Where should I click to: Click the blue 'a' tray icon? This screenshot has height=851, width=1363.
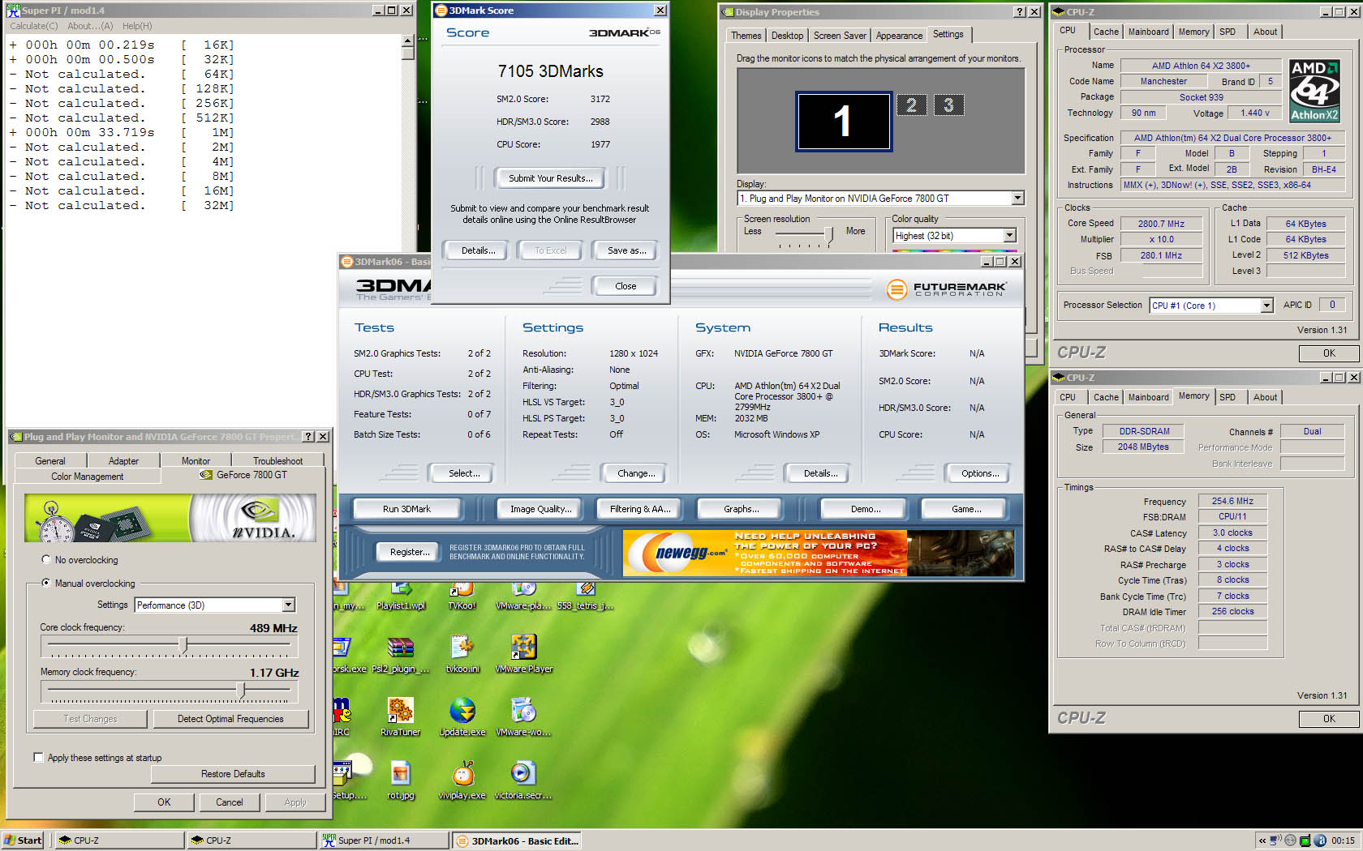pyautogui.click(x=1319, y=840)
